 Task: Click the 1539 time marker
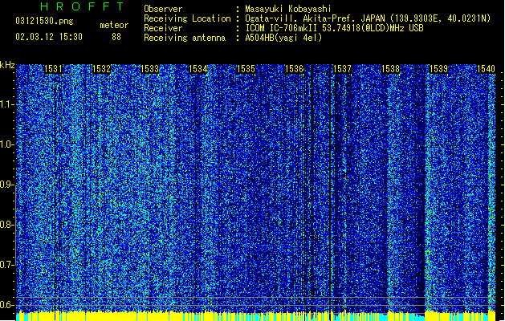pyautogui.click(x=438, y=69)
